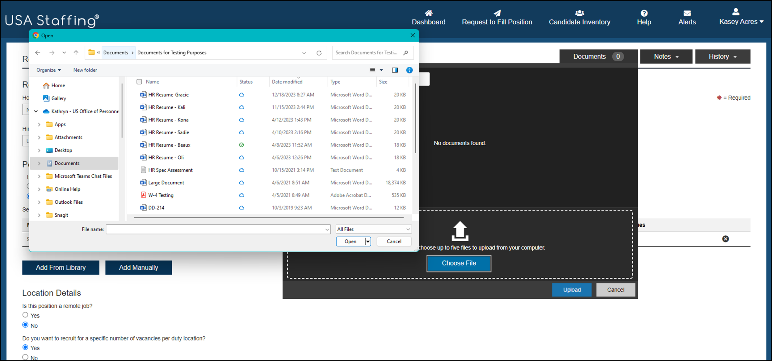Refresh the folder using the refresh icon

319,52
